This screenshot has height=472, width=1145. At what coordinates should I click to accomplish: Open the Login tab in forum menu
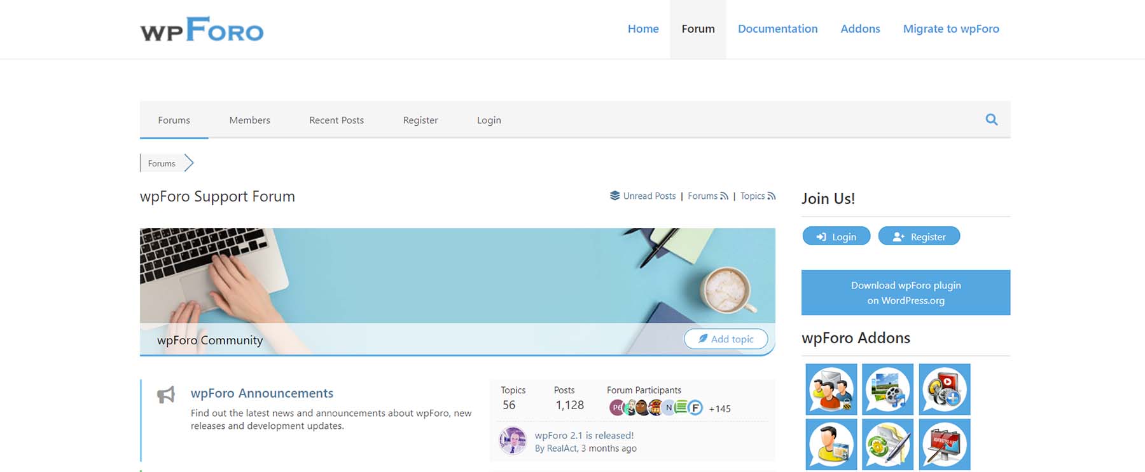click(x=489, y=120)
